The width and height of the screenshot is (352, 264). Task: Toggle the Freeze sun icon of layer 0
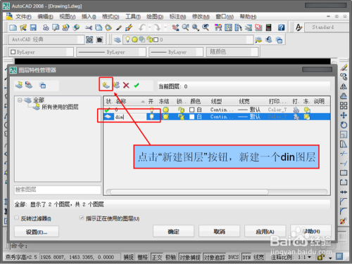click(166, 110)
